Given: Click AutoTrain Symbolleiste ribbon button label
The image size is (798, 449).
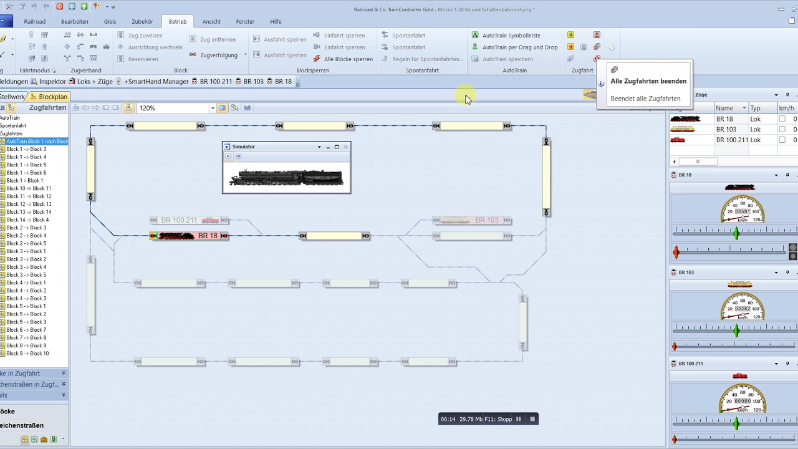Looking at the screenshot, I should point(511,36).
